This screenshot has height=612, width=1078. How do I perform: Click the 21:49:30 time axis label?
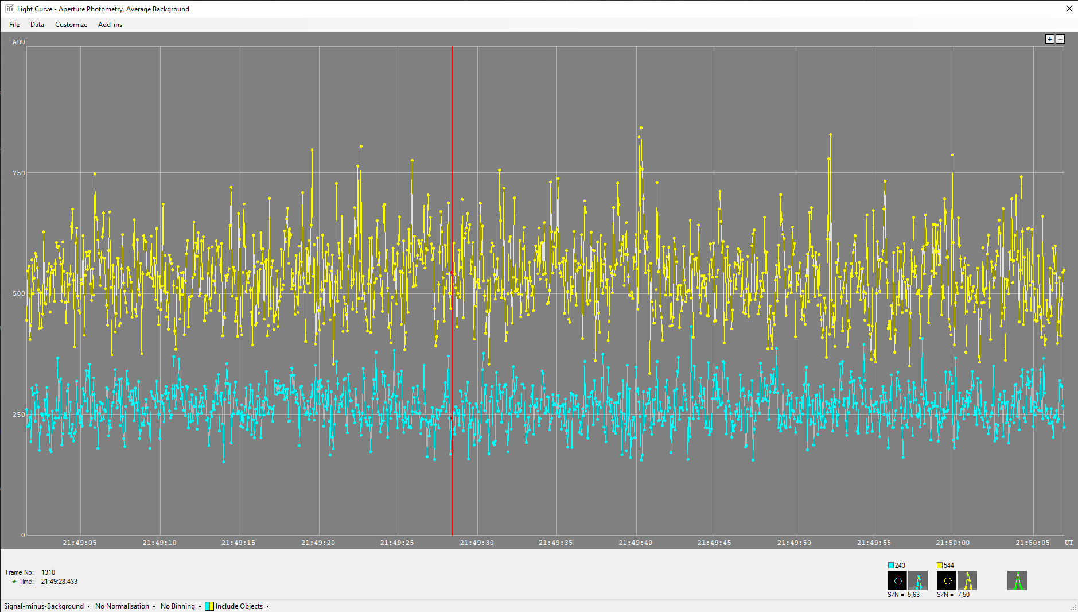(x=477, y=543)
